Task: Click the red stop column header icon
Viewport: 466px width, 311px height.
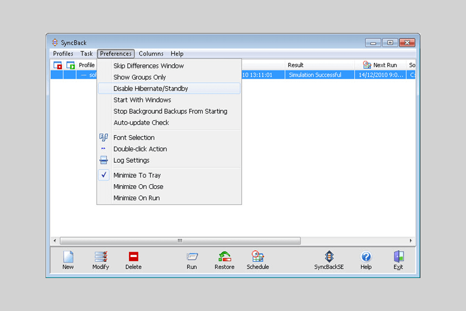Action: (x=58, y=65)
